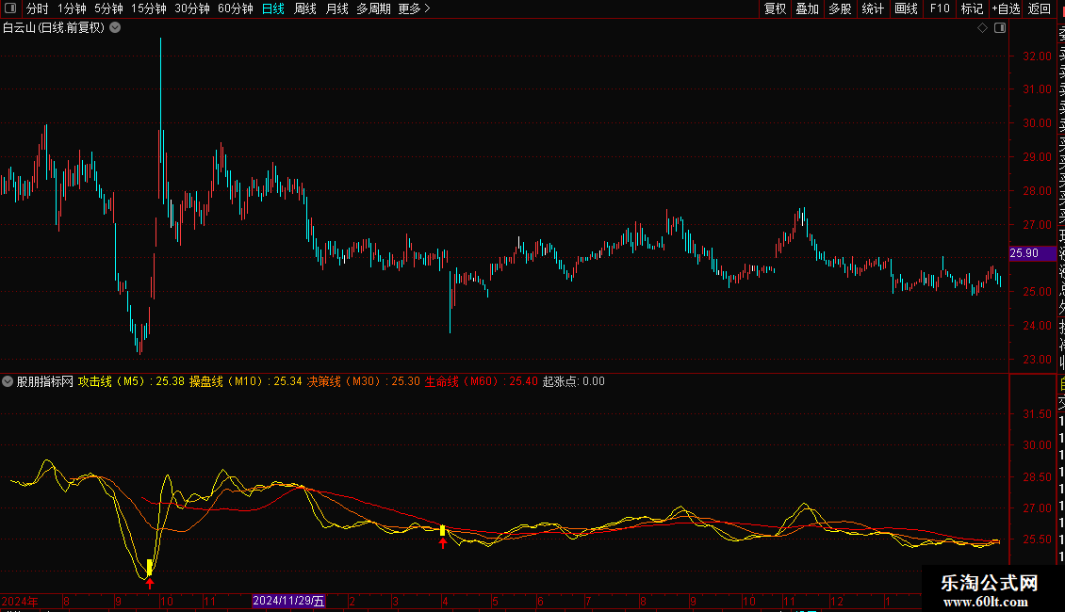Image resolution: width=1065 pixels, height=612 pixels.
Task: Click the 白云山(日线.前复权) chart title
Action: click(x=54, y=28)
